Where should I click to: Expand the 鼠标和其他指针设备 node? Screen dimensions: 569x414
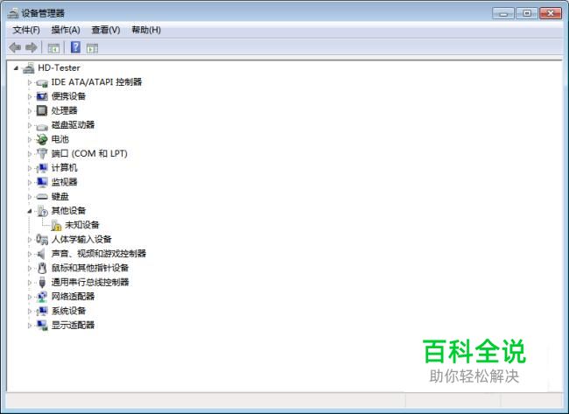coord(30,268)
